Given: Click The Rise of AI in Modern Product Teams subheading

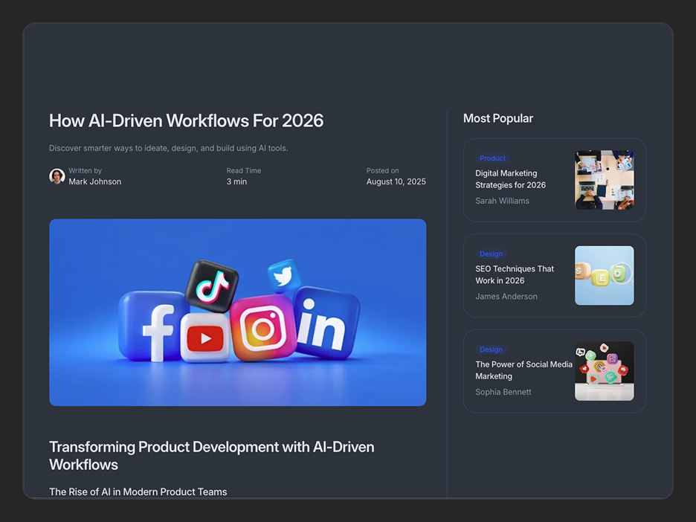Looking at the screenshot, I should click(x=138, y=492).
